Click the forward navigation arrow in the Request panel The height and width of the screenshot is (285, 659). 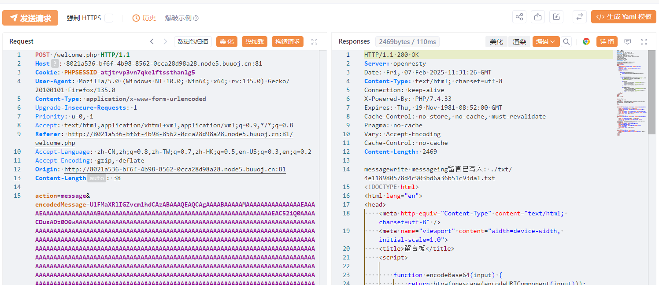164,41
